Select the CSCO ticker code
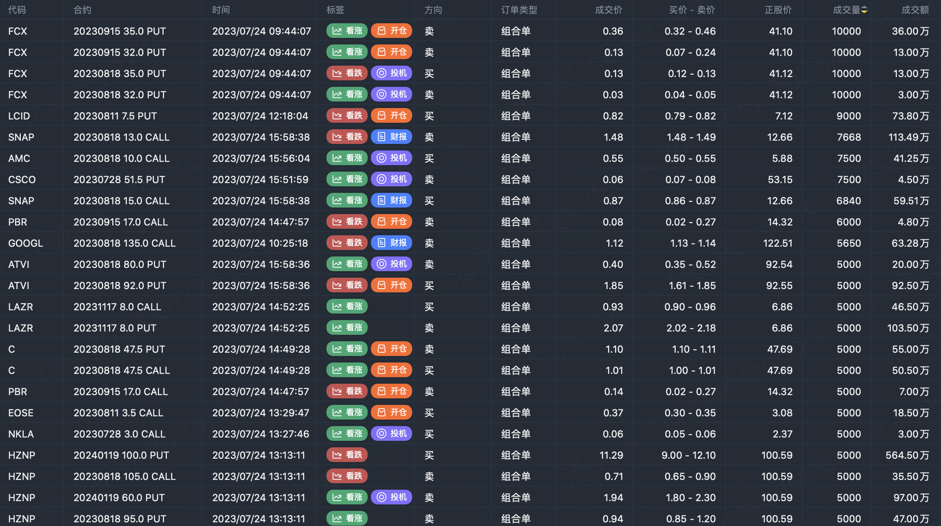The height and width of the screenshot is (526, 941). [x=22, y=180]
